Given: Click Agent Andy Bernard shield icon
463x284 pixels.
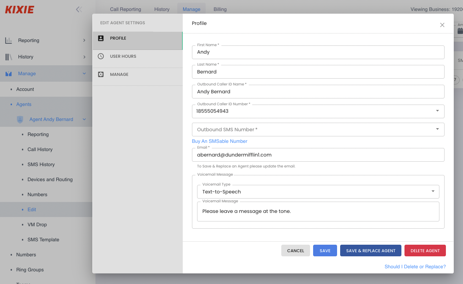Looking at the screenshot, I should click(20, 119).
